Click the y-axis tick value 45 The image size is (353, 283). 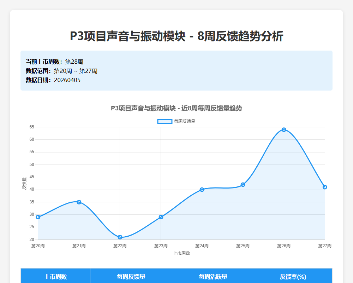pyautogui.click(x=32, y=177)
